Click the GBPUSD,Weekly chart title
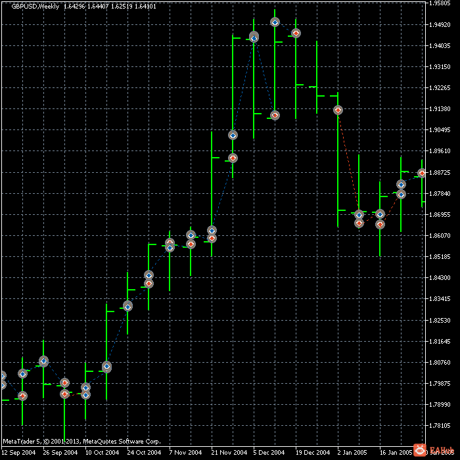The width and height of the screenshot is (460, 460). [35, 6]
